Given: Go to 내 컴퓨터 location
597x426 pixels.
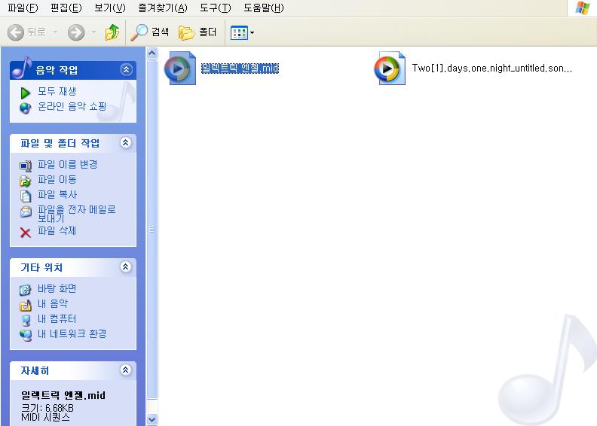Looking at the screenshot, I should tap(57, 319).
